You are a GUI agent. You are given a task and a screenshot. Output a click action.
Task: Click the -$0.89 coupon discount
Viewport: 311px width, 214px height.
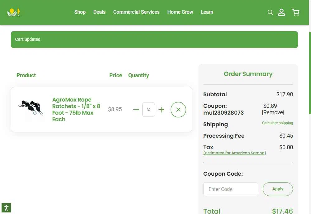click(x=269, y=106)
